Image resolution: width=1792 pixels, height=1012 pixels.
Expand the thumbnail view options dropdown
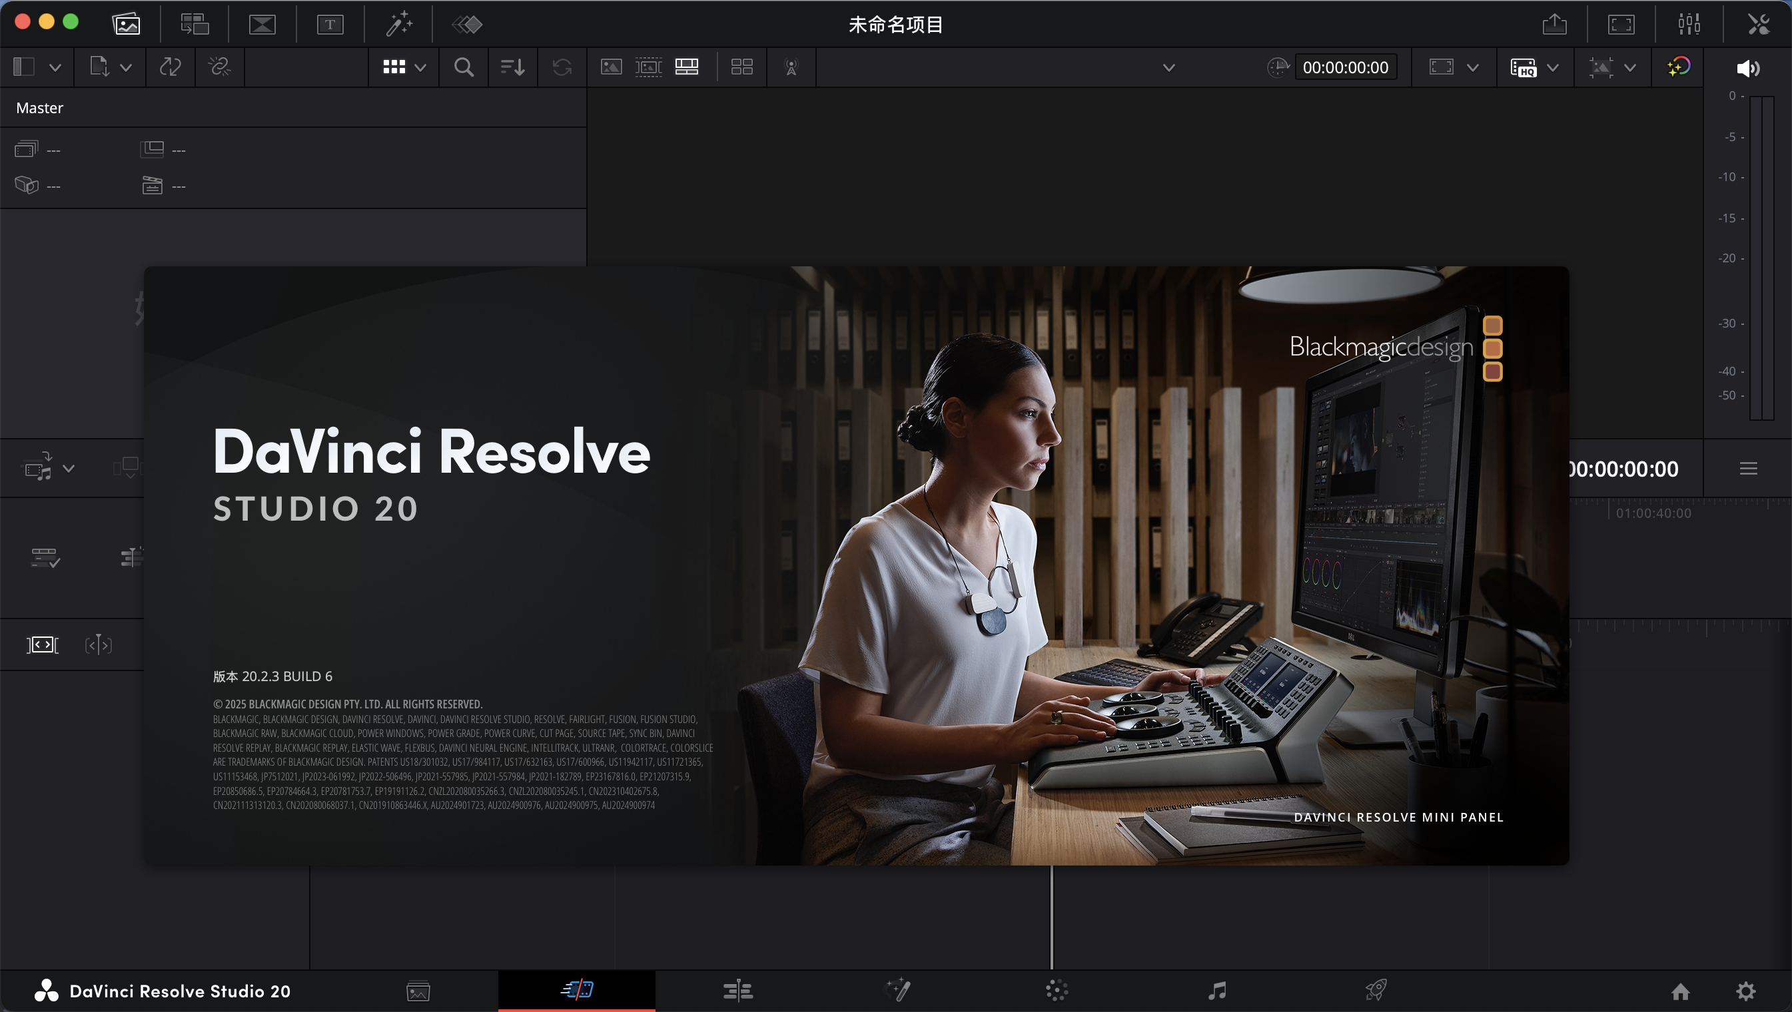(420, 68)
